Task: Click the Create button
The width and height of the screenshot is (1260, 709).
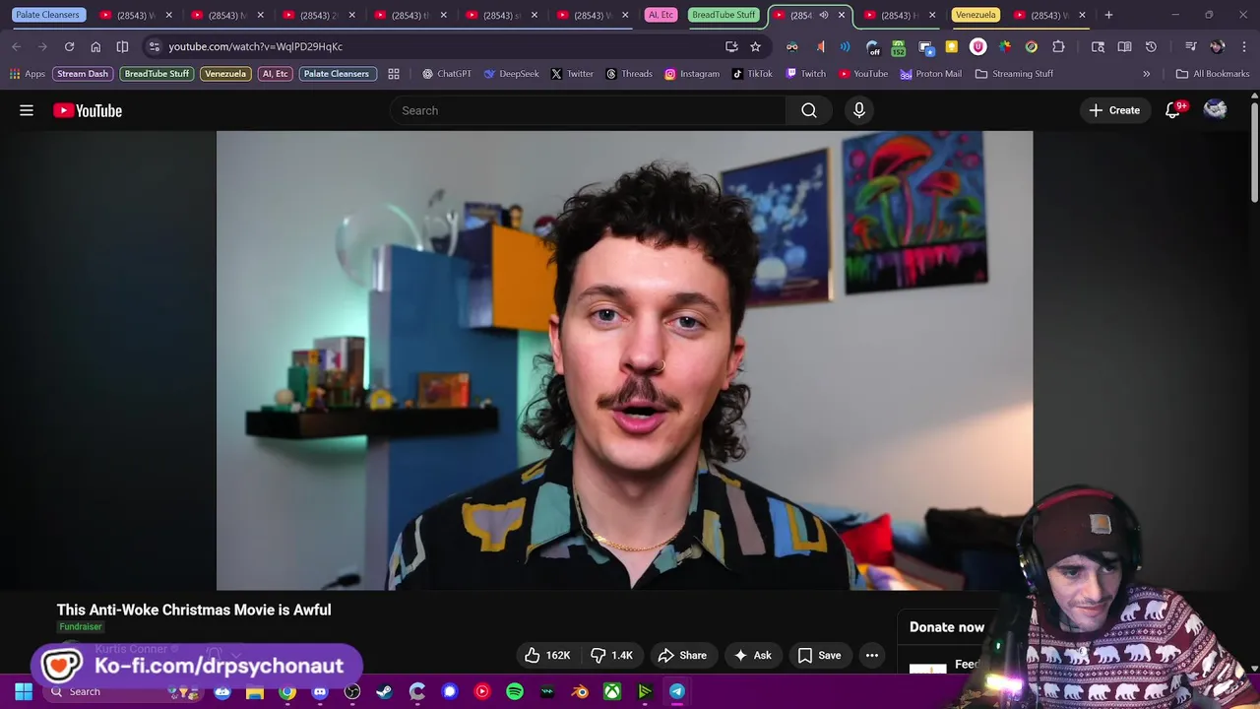Action: (1114, 110)
